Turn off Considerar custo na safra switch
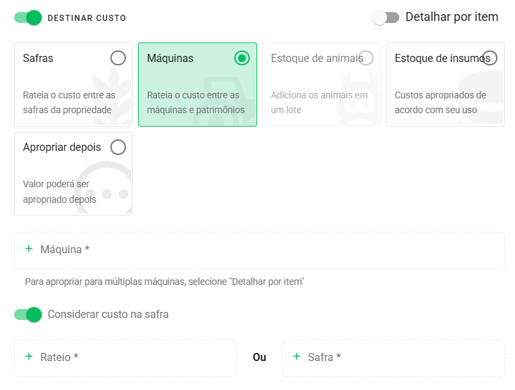 (28, 315)
